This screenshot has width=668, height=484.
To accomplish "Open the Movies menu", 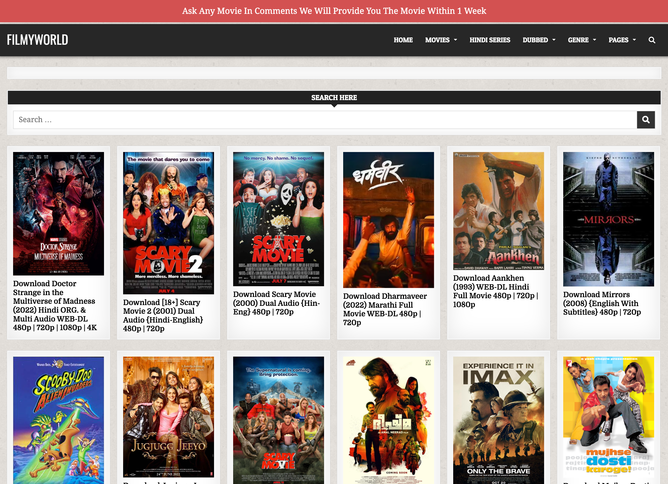I will (437, 40).
